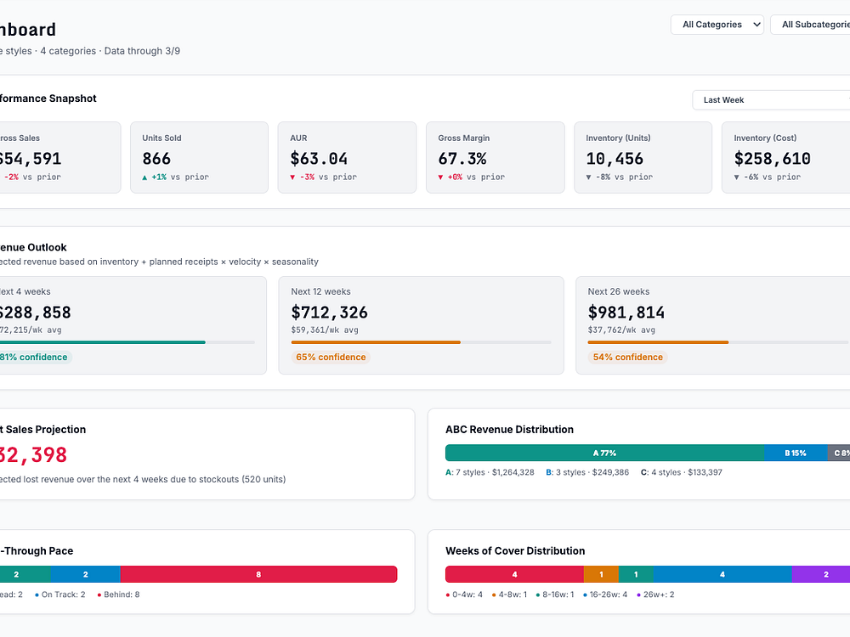Click the 65% confidence badge
Screen dimensions: 850x637
pyautogui.click(x=331, y=358)
